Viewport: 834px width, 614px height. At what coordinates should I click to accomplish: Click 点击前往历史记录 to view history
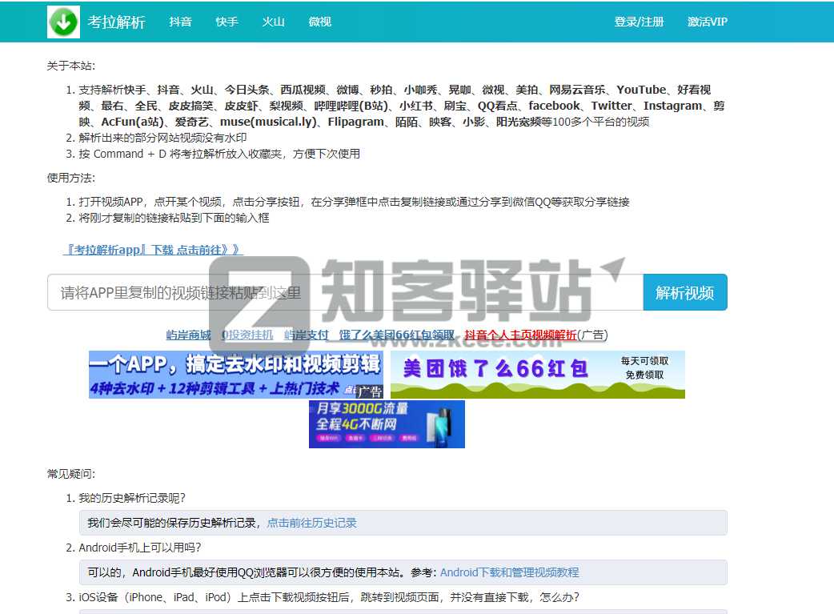tap(311, 522)
